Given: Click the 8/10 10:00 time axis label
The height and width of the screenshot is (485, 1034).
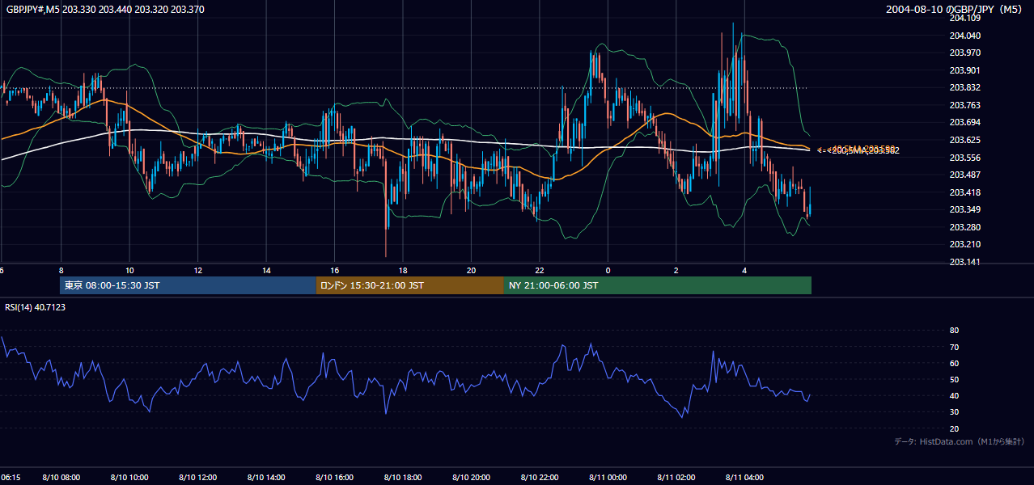Looking at the screenshot, I should (129, 478).
